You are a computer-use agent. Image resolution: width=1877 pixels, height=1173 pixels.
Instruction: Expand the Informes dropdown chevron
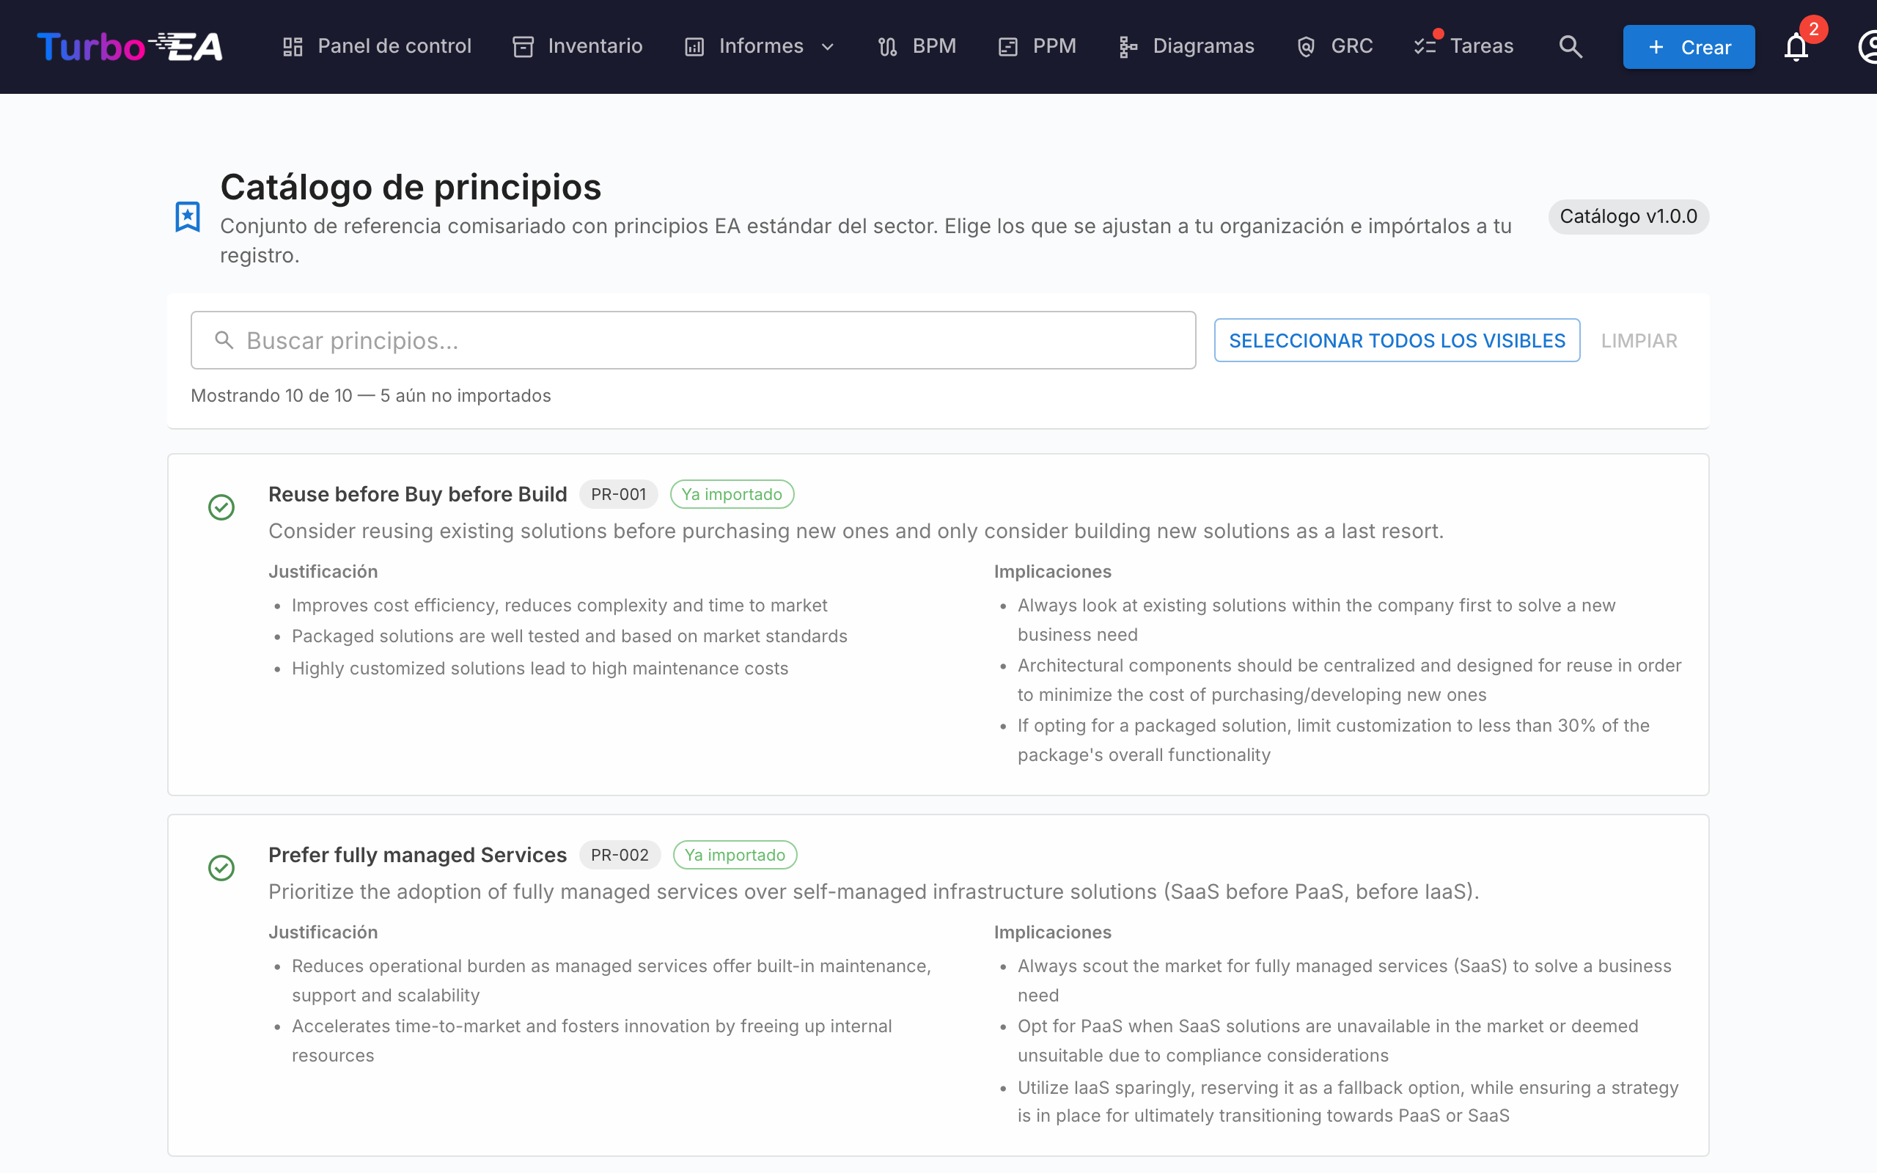tap(828, 46)
